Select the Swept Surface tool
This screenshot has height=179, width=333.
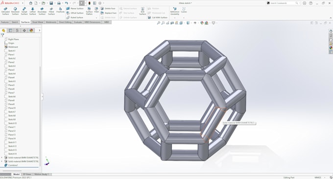click(24, 11)
